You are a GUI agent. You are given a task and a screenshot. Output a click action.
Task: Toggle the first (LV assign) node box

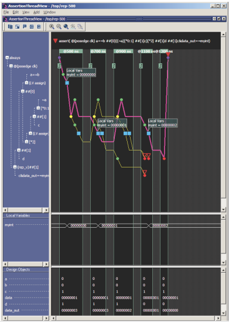click(x=26, y=83)
